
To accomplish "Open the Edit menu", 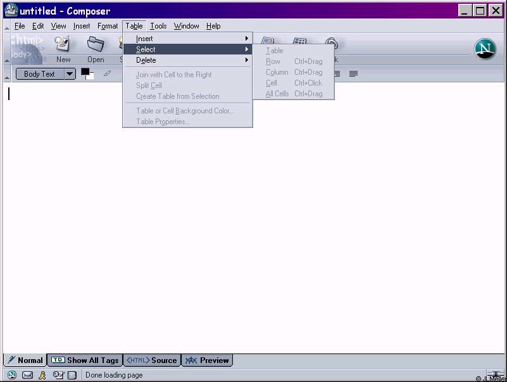I will pyautogui.click(x=38, y=26).
